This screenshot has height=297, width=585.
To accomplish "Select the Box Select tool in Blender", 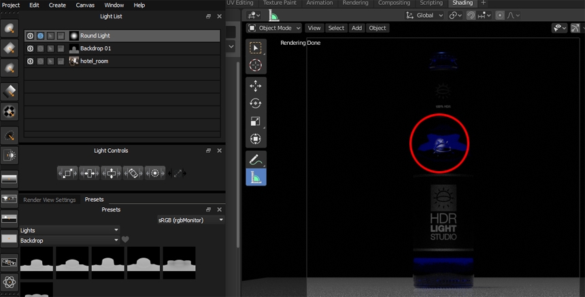I will pos(256,48).
